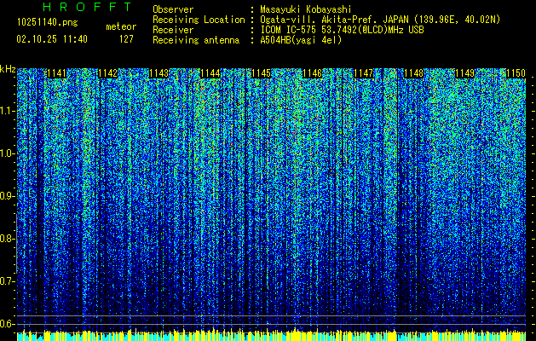The image size is (536, 341).
Task: Click the Ogata-vill. Akita-Pref. JAPAN location text
Action: pyautogui.click(x=380, y=20)
